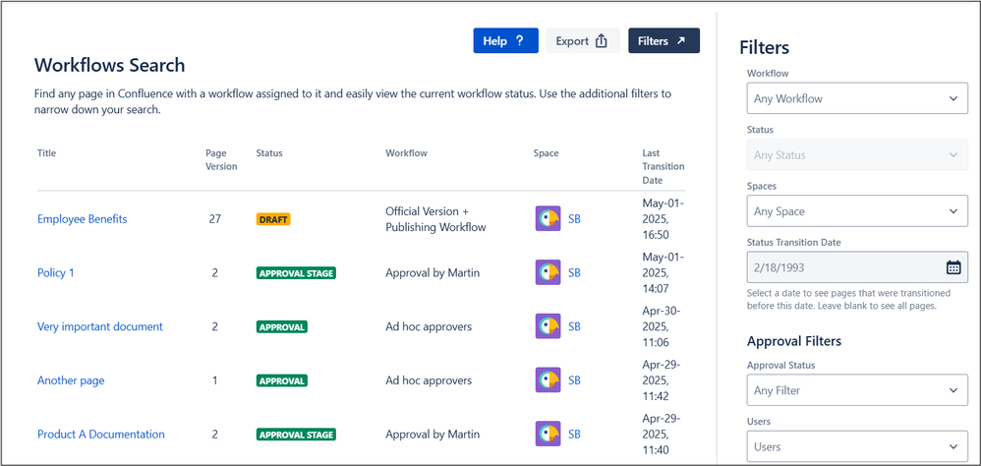Click the Approval Filters heading
981x466 pixels.
[794, 341]
